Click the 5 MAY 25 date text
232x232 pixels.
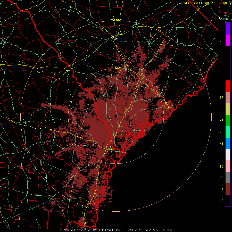(x=149, y=230)
